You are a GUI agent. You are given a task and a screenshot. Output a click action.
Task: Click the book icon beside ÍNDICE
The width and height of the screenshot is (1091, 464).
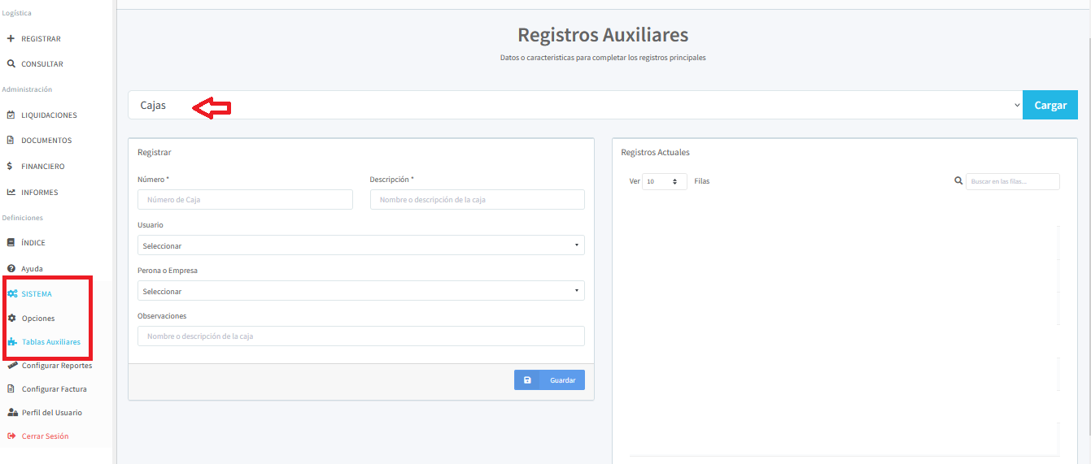point(11,243)
